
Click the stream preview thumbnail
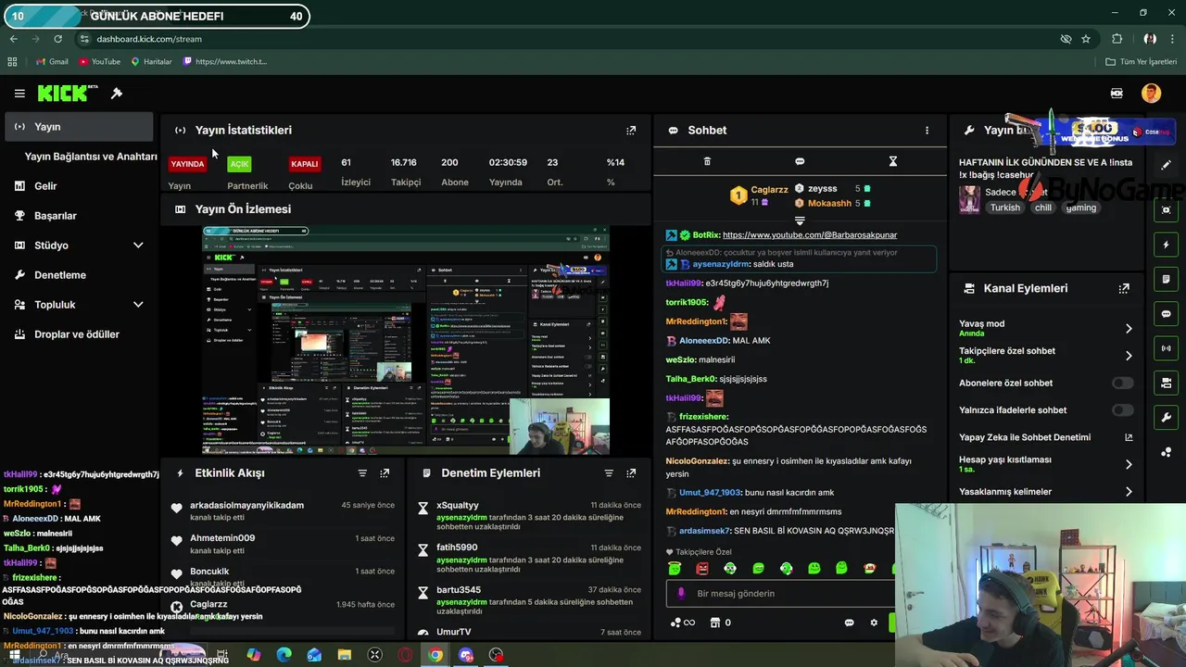click(x=406, y=340)
